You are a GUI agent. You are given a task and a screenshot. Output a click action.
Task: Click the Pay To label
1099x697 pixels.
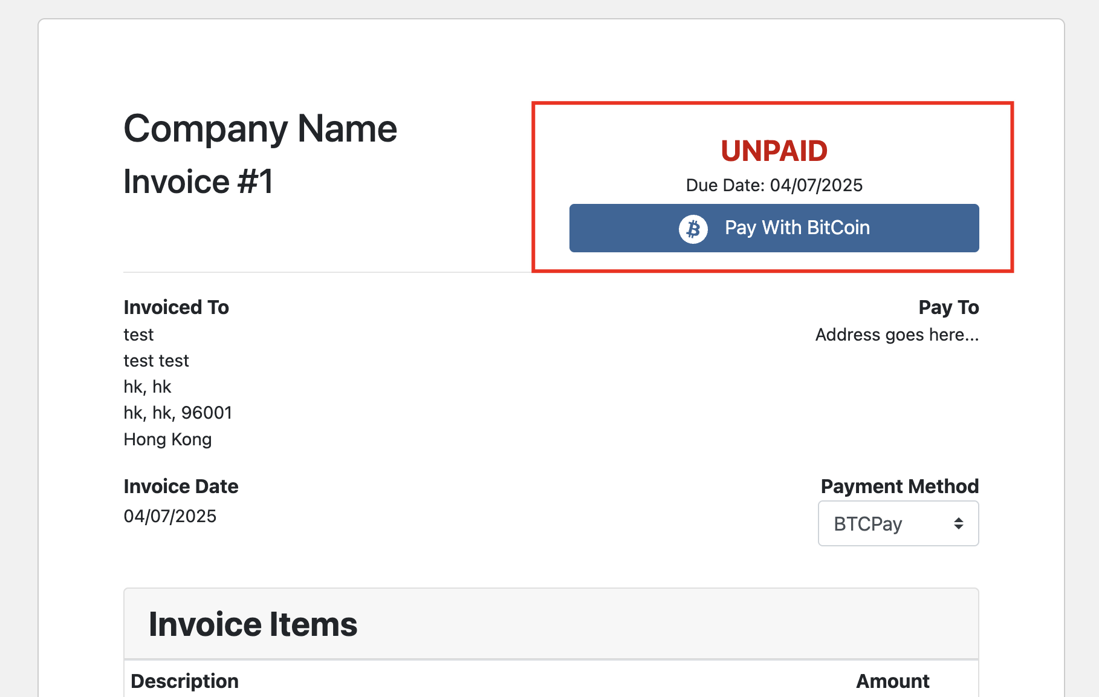948,307
